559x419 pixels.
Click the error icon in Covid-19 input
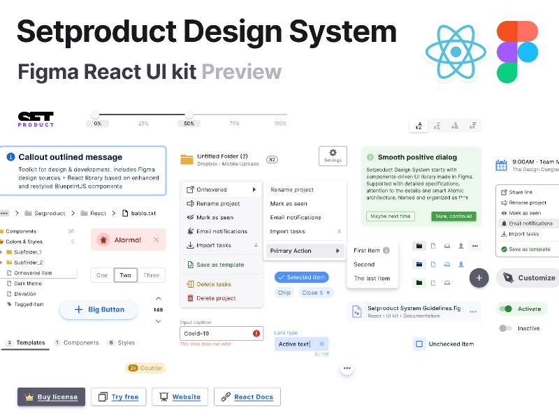(x=256, y=334)
